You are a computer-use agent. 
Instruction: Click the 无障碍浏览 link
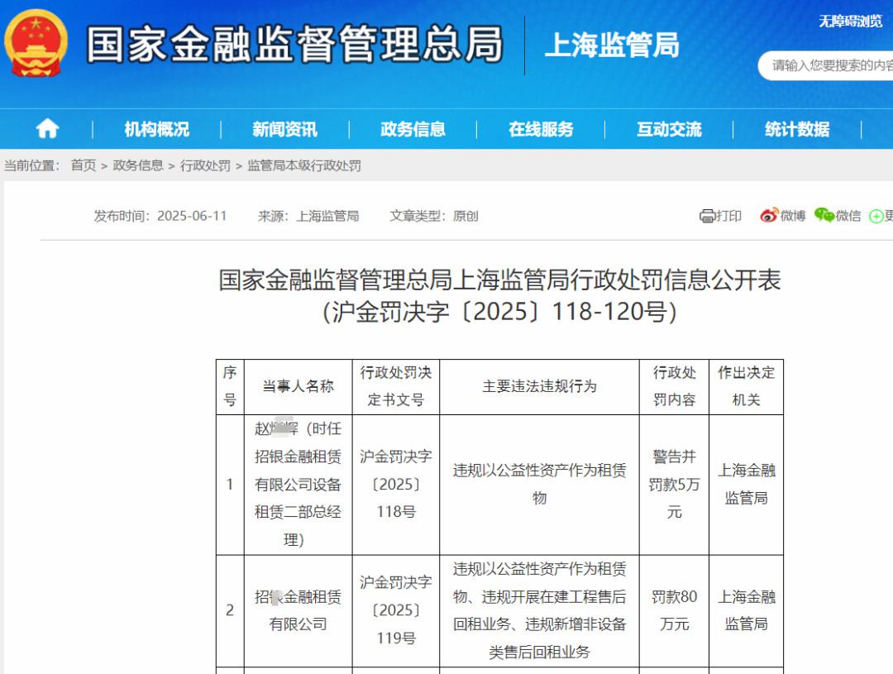point(850,22)
